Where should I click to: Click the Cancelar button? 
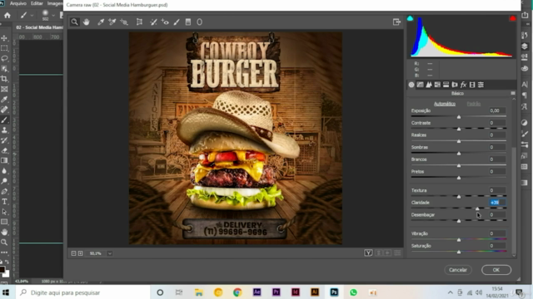click(x=458, y=270)
